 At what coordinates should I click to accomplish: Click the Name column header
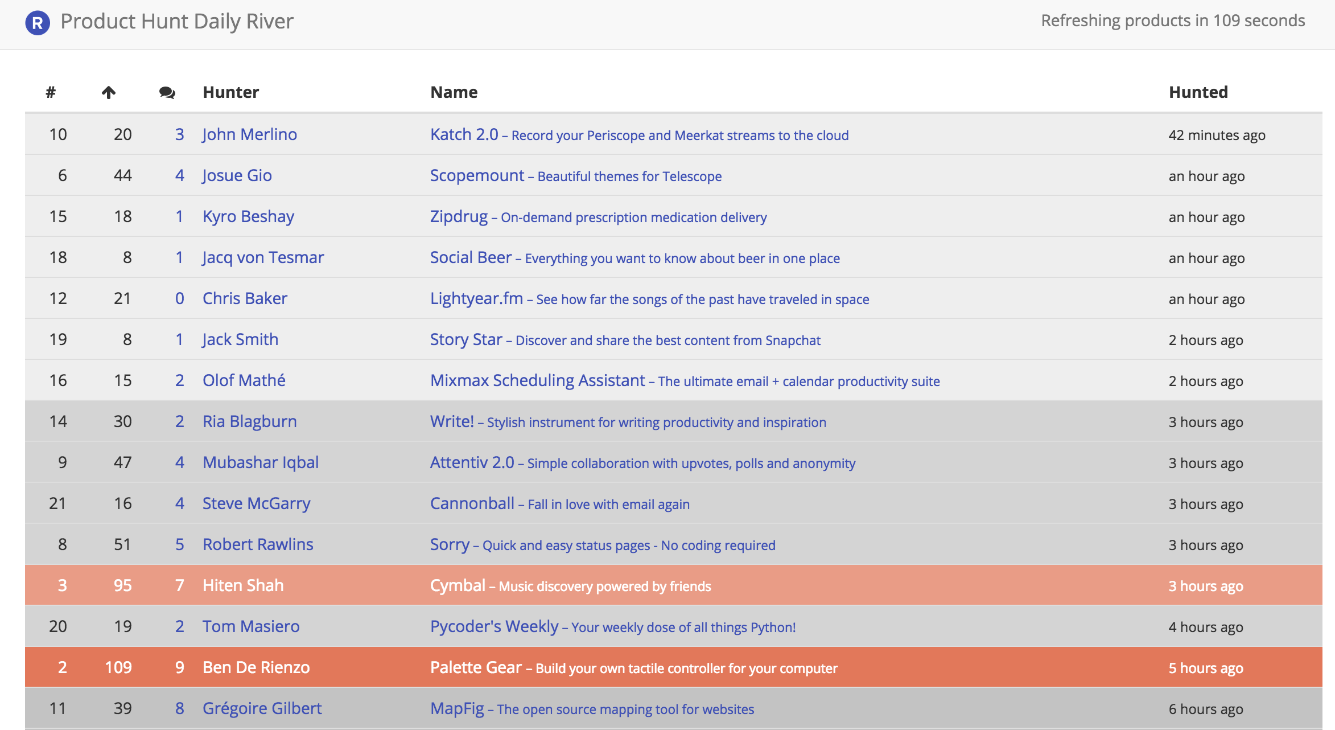454,92
